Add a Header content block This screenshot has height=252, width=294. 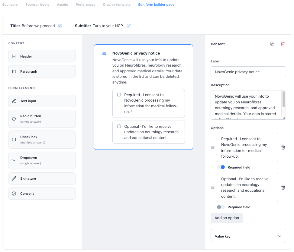42,56
